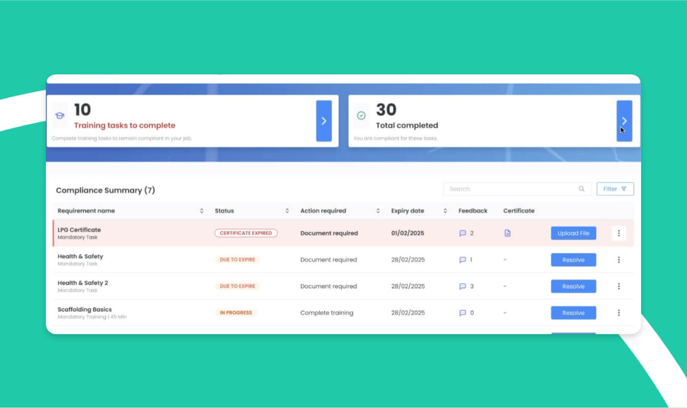Viewport: 687px width, 408px height.
Task: Sort by Action required column
Action: pyautogui.click(x=378, y=211)
